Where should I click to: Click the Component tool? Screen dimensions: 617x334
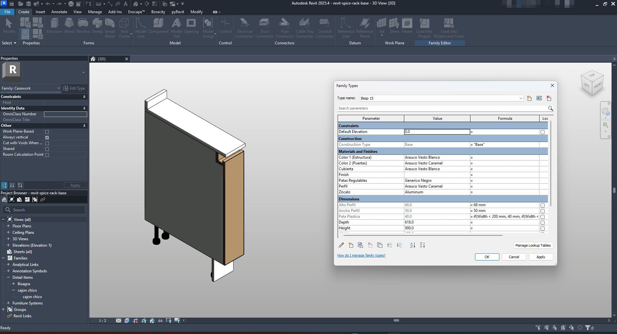(158, 26)
